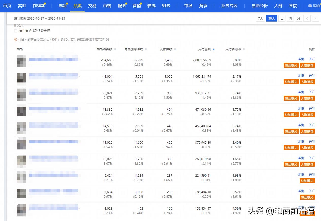The width and height of the screenshot is (321, 221).
Task: Open the 交易 menu in the top bar
Action: coord(92,6)
